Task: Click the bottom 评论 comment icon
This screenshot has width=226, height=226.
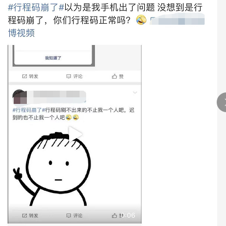Action: (x=74, y=216)
